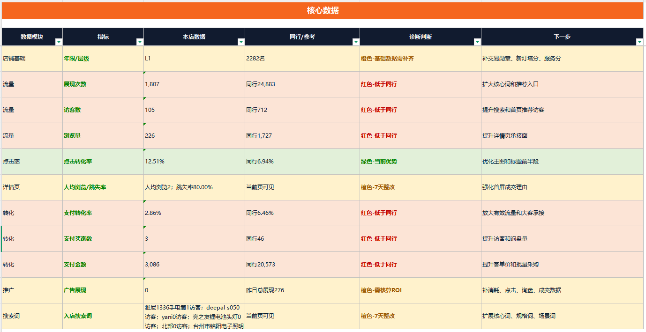Select the 下一步 header cell
The image size is (646, 332).
click(562, 37)
